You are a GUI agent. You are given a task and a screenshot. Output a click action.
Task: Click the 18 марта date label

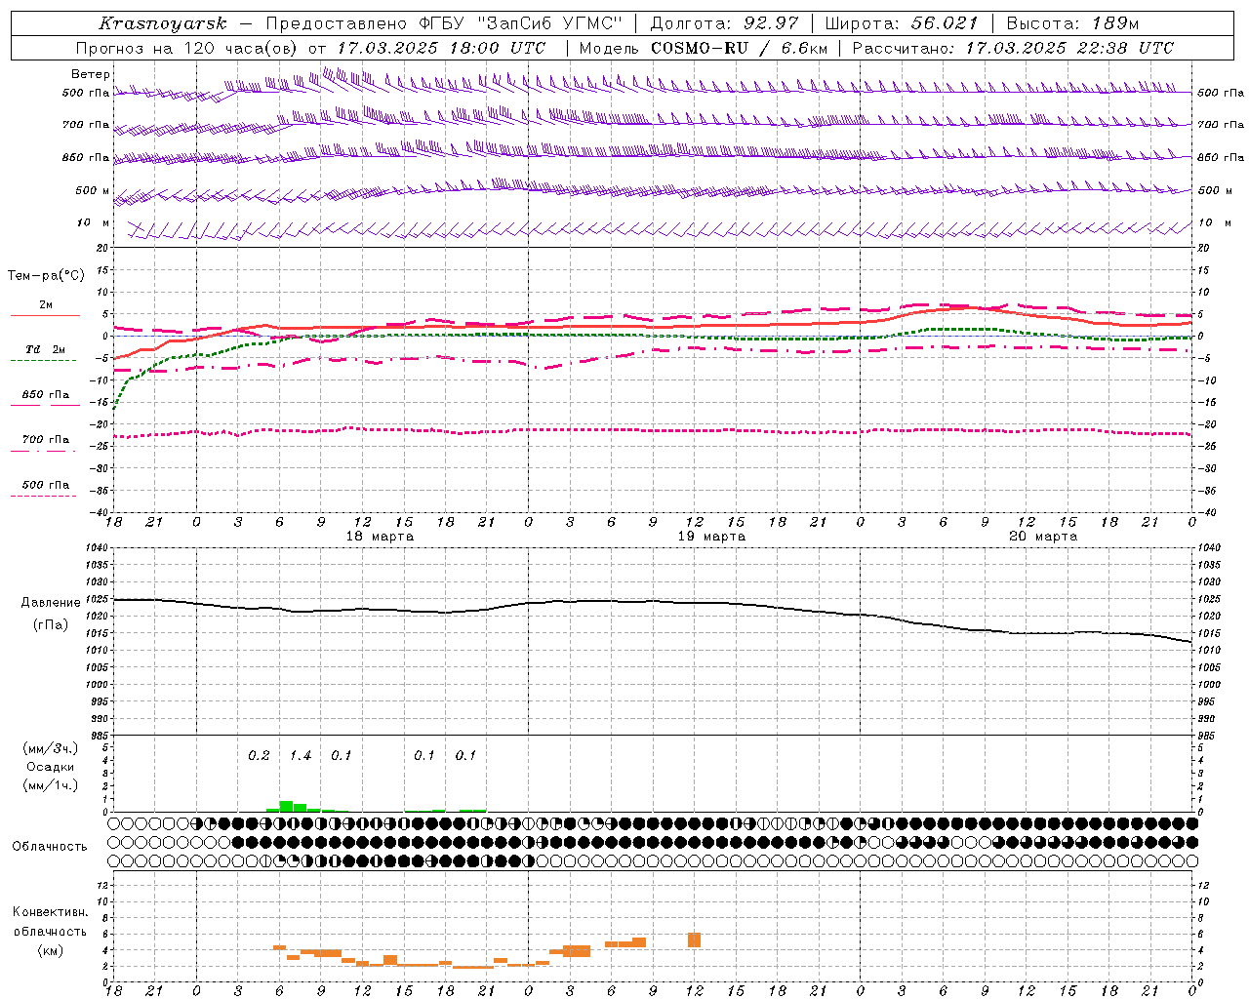[380, 537]
